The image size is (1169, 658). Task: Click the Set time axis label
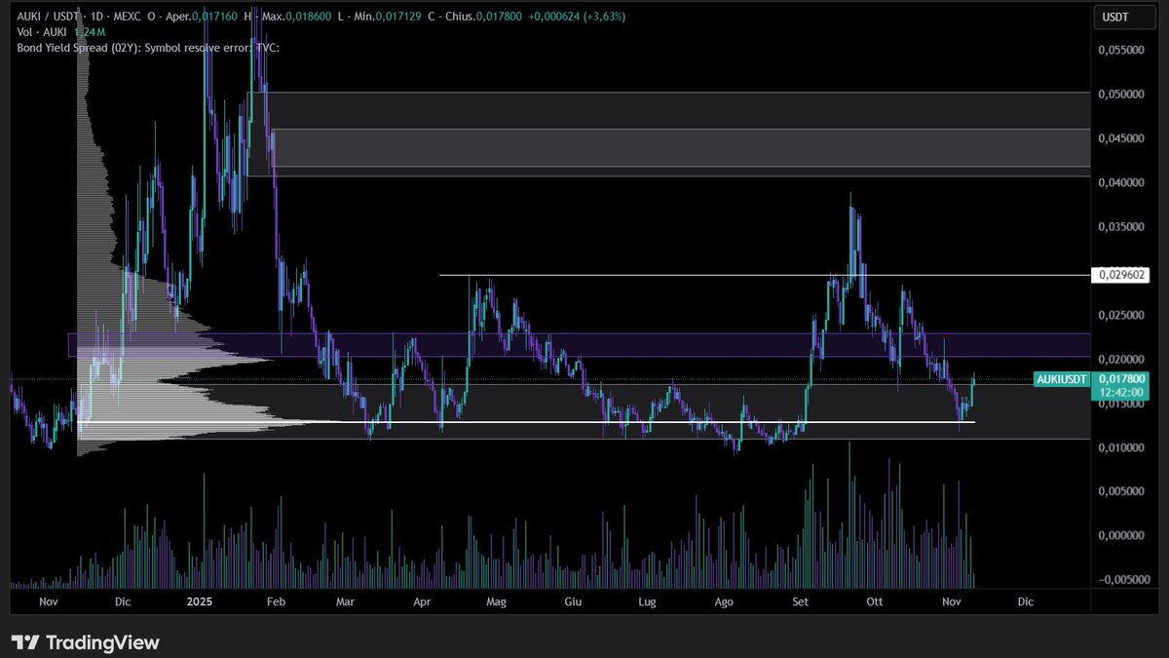pos(801,602)
